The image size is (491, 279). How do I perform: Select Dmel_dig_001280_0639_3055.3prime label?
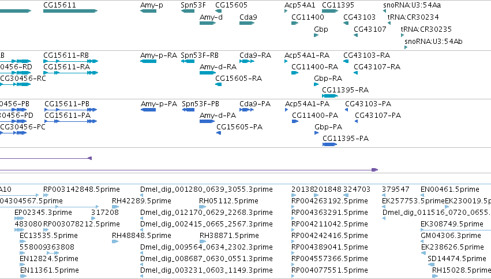click(207, 189)
